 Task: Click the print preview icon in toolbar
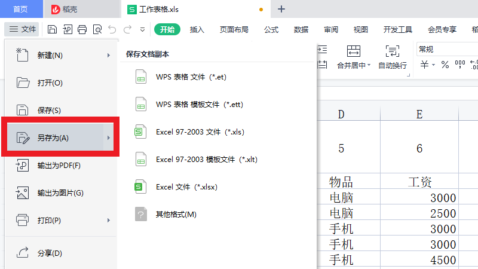coord(97,29)
